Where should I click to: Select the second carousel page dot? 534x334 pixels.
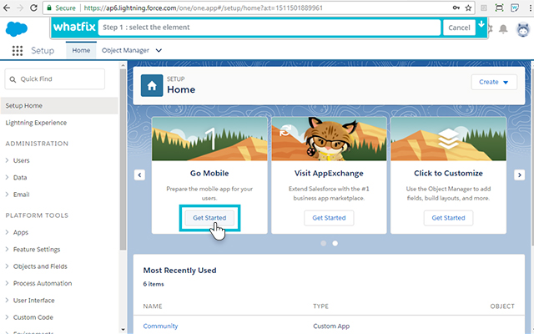click(x=335, y=243)
